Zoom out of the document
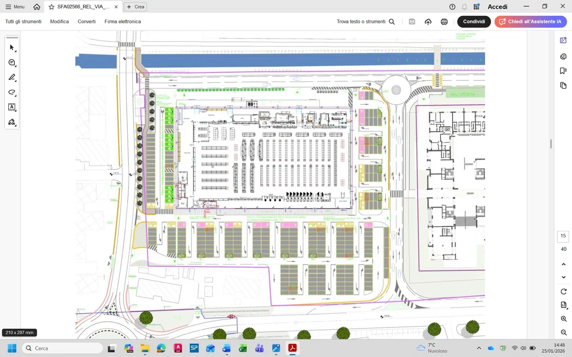 [x=563, y=333]
